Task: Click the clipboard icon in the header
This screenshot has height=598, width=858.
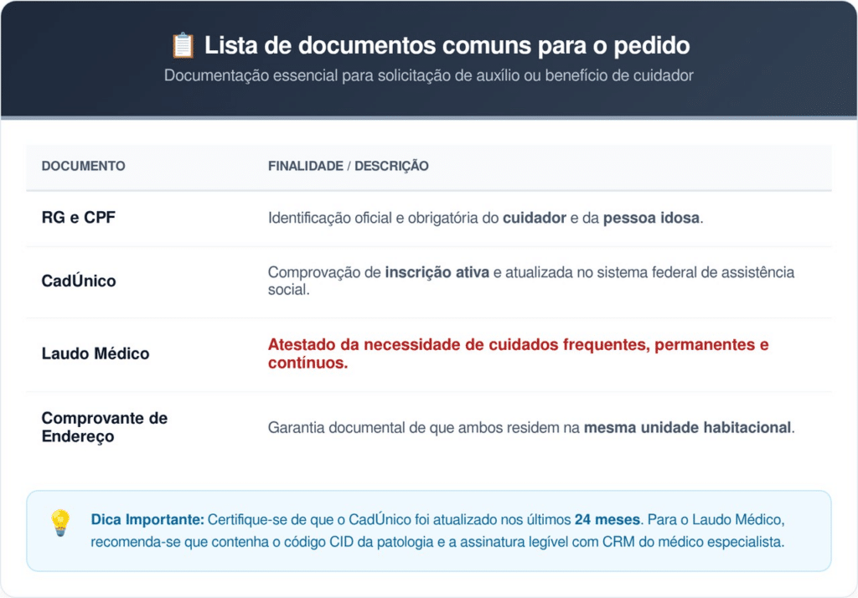Action: click(183, 44)
